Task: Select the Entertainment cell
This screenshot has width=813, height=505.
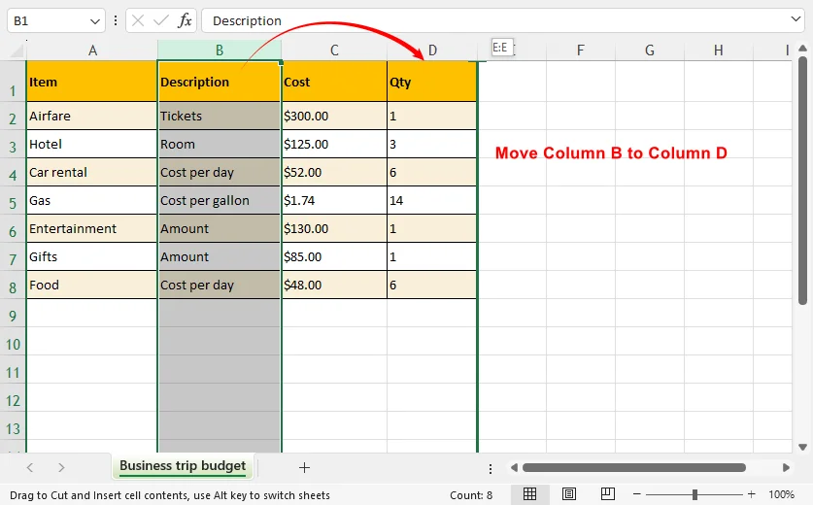Action: 91,228
